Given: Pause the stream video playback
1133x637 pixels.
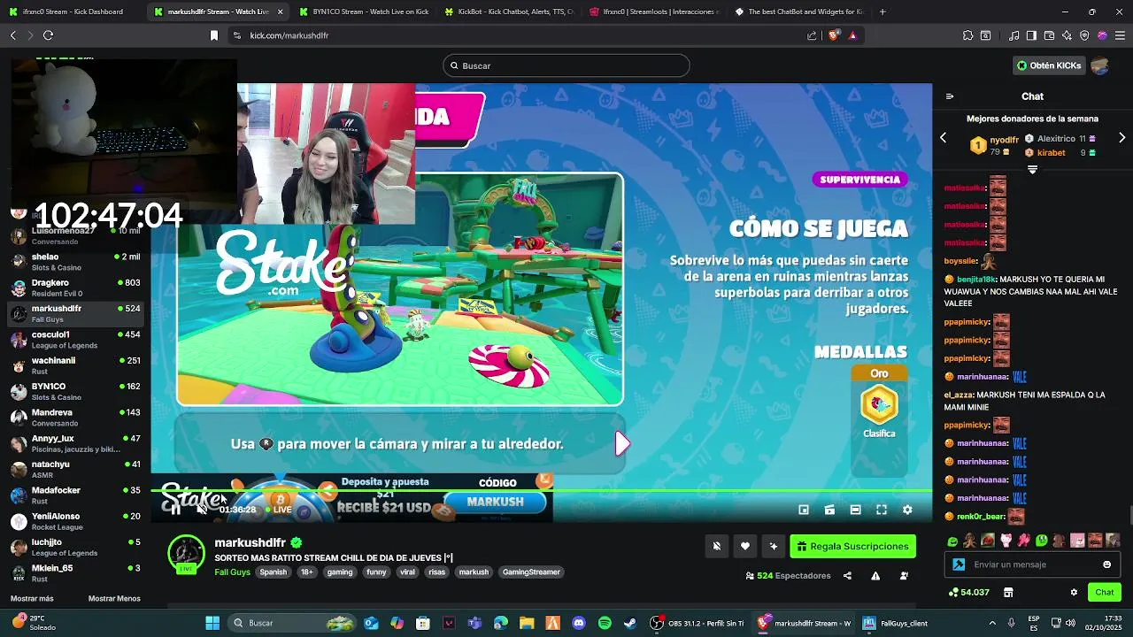Looking at the screenshot, I should [x=174, y=510].
